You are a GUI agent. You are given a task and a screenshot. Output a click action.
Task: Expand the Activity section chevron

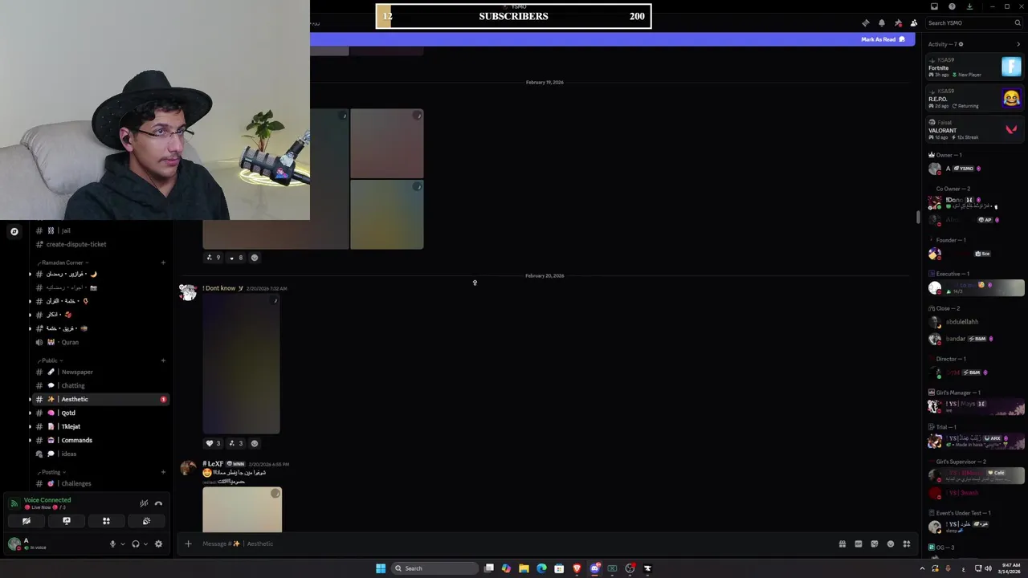tap(1018, 44)
